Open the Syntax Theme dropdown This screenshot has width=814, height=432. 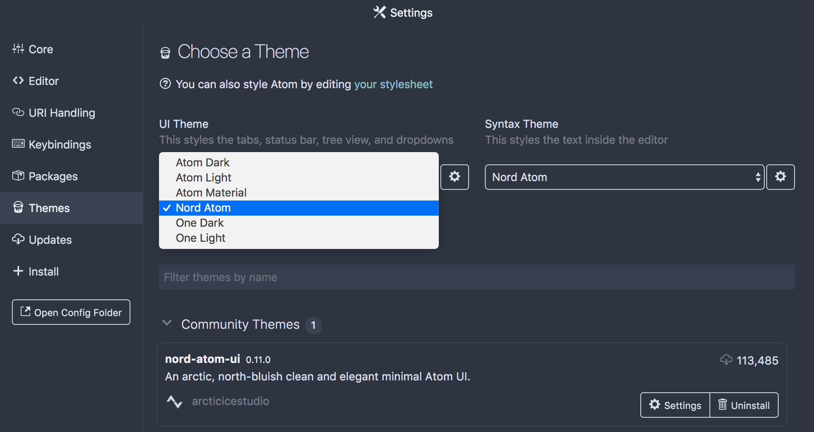[624, 177]
